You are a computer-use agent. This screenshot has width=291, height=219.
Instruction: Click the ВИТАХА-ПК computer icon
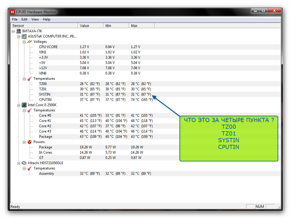click(x=19, y=31)
